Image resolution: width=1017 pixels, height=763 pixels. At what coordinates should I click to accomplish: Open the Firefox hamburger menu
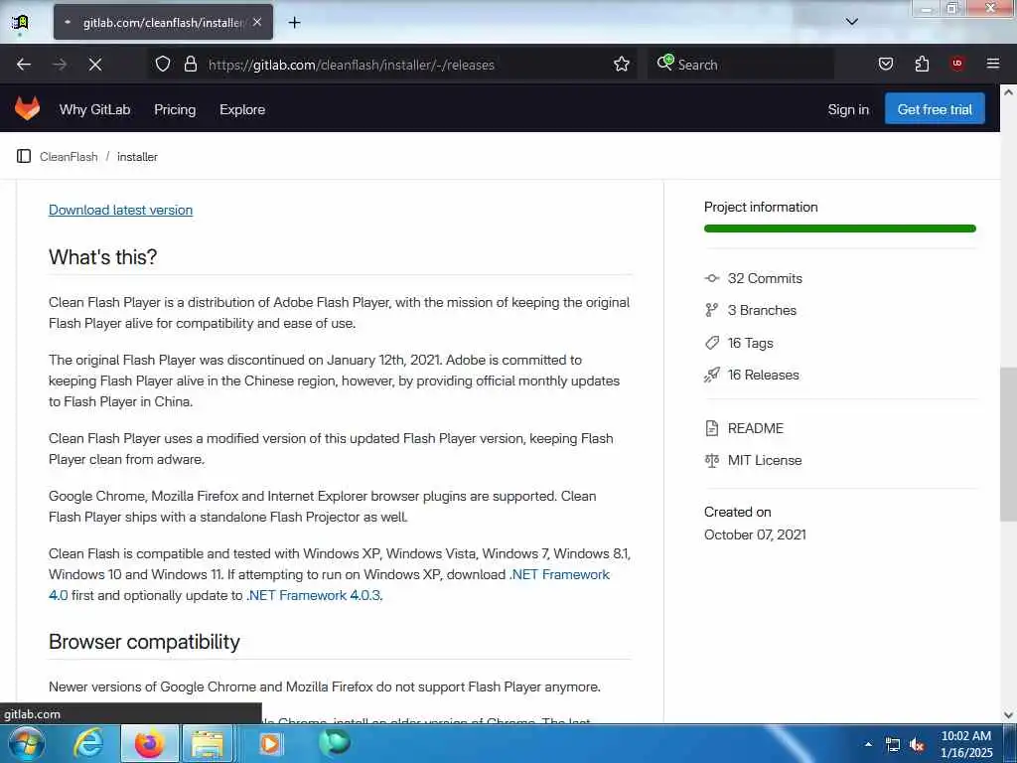[992, 64]
